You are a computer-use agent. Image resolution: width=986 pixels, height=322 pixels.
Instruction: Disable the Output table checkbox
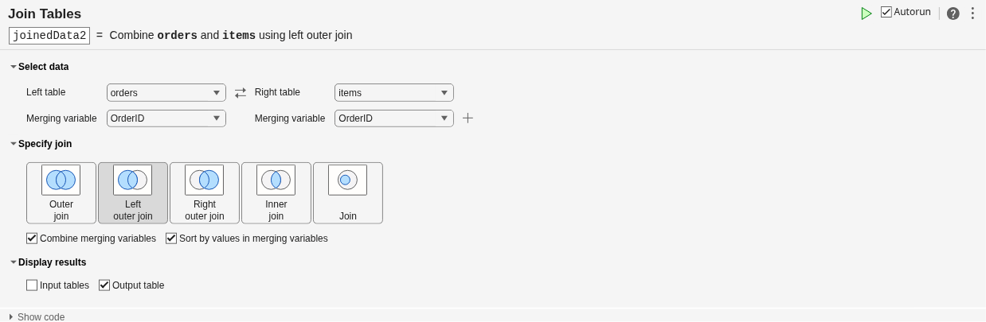104,285
